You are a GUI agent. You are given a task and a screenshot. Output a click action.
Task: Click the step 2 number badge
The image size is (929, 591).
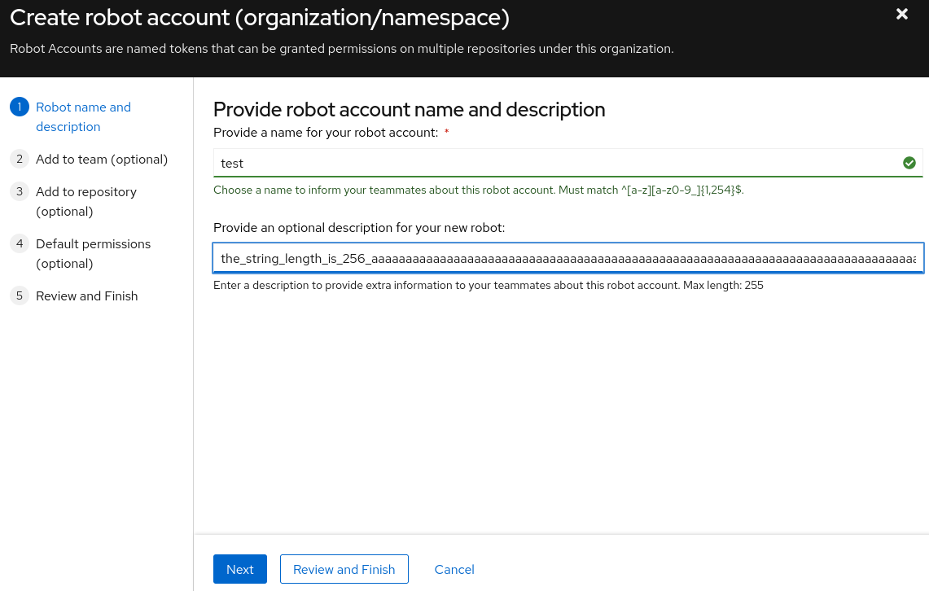coord(20,160)
